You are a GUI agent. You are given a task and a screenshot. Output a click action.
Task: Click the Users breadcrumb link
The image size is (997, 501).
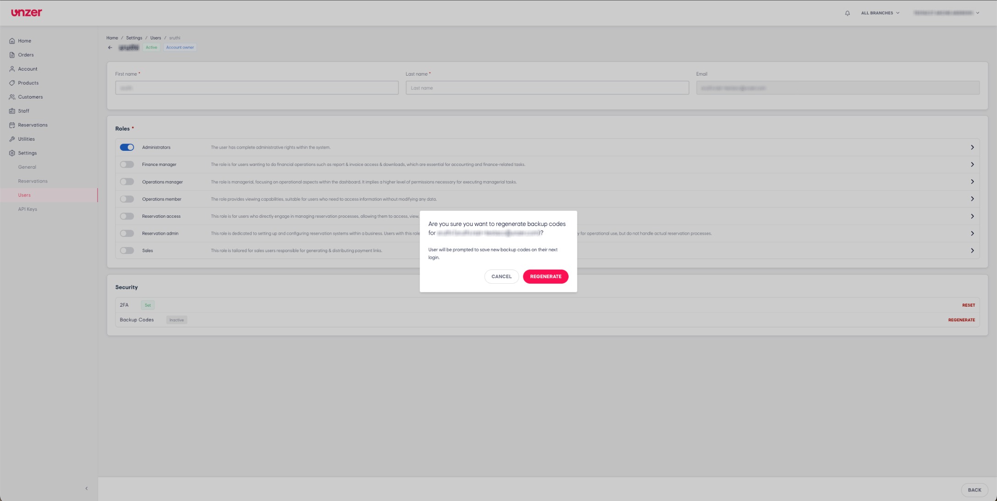[156, 38]
